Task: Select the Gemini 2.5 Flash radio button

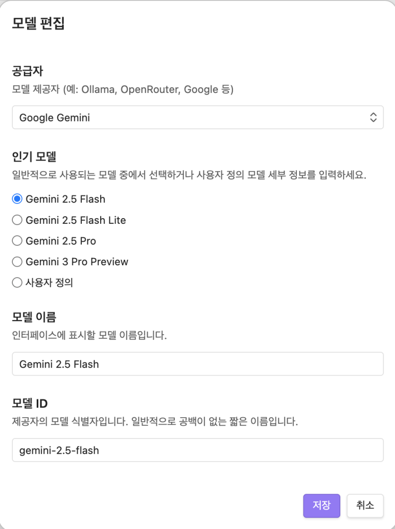Action: (x=17, y=199)
